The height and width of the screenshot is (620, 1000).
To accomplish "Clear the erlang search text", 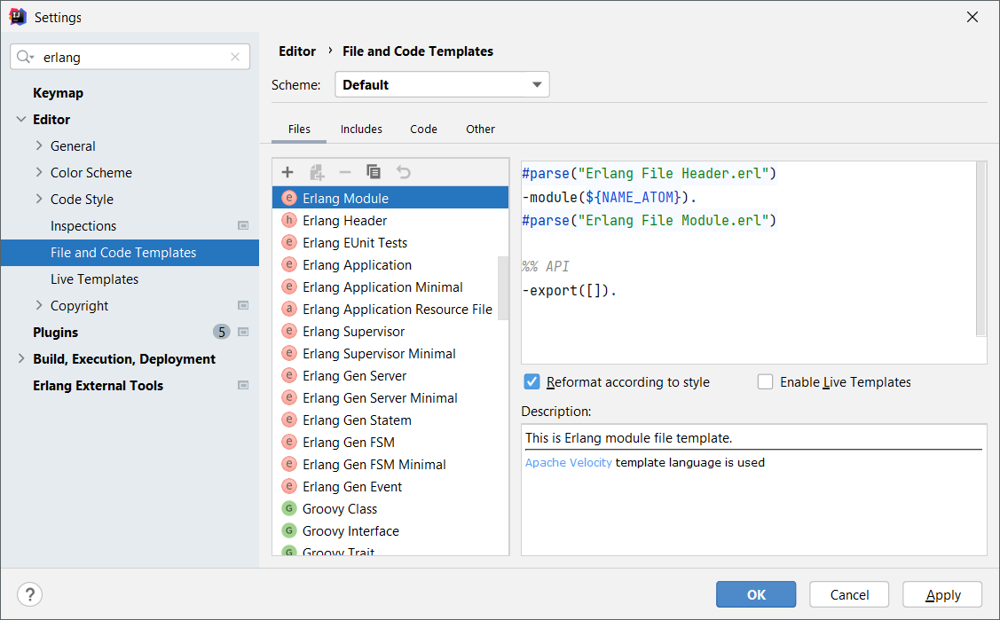I will 234,58.
